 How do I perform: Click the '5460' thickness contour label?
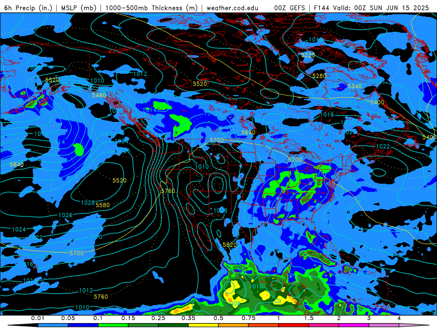point(99,95)
